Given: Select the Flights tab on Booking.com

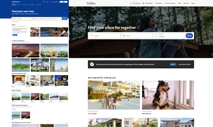Looking at the screenshot, I should tap(19, 5).
